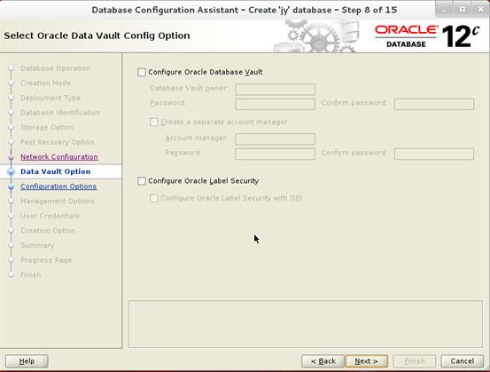Click the Help button
The width and height of the screenshot is (490, 372).
tap(27, 361)
